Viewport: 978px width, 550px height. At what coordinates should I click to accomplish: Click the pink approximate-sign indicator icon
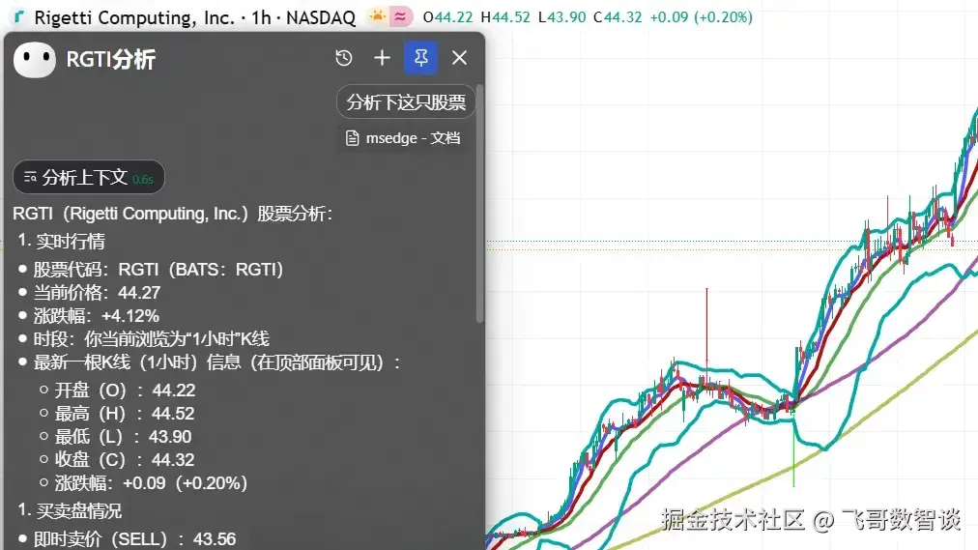(x=400, y=16)
